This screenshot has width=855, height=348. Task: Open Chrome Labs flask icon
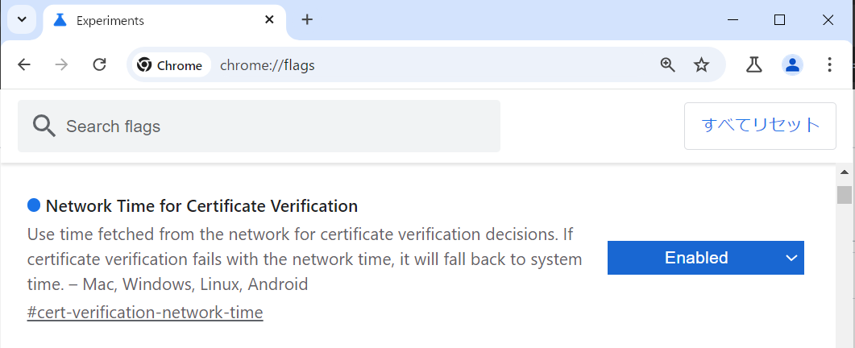click(x=754, y=65)
